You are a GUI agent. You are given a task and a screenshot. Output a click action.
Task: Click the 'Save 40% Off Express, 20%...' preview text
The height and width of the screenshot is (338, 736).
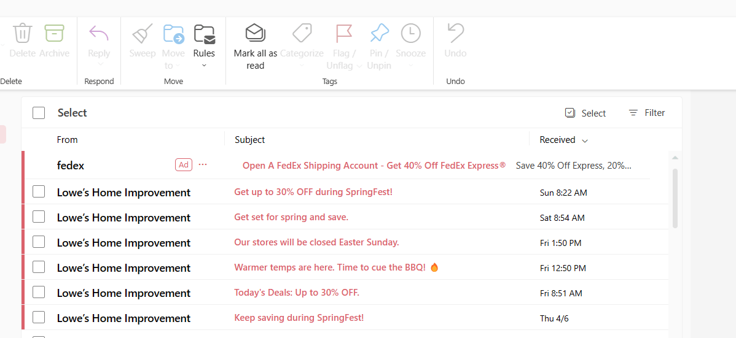click(x=574, y=166)
